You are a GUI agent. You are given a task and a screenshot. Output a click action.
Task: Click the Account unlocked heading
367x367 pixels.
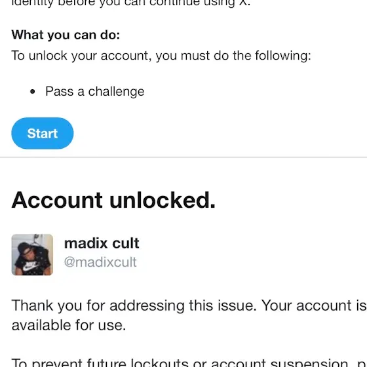(x=113, y=200)
